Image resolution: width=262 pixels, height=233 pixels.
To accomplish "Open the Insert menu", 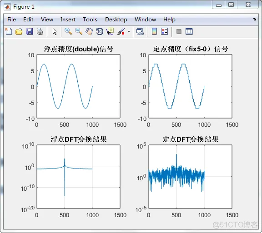I will point(68,20).
